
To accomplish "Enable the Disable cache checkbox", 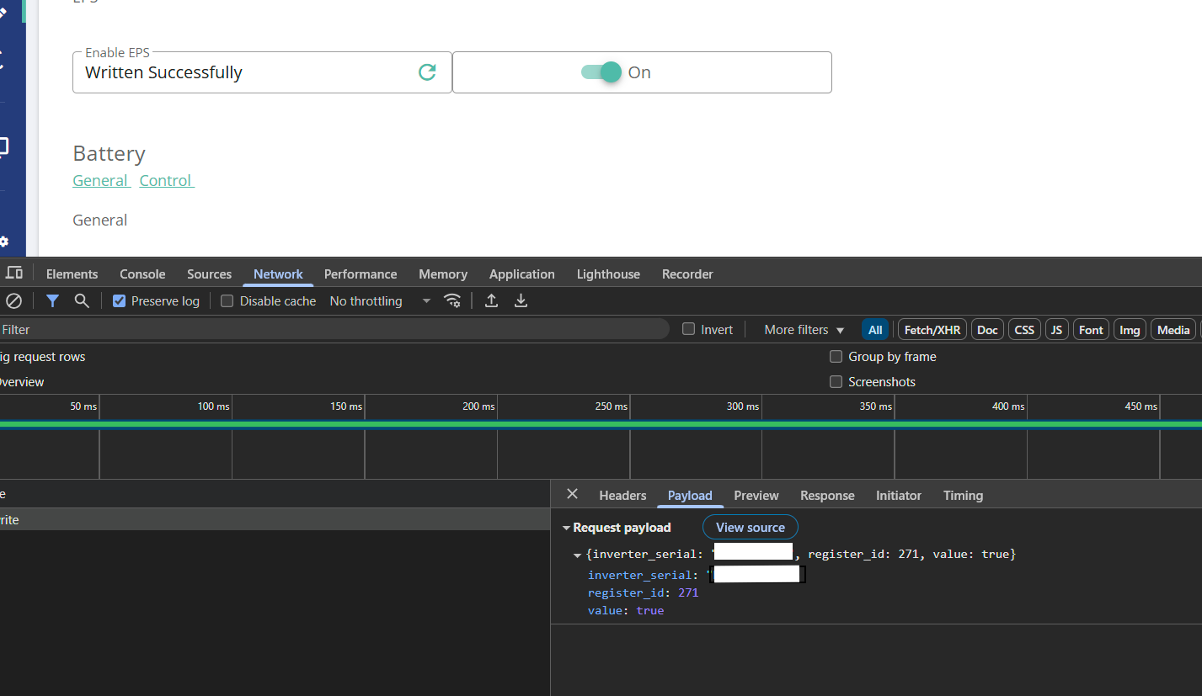I will pyautogui.click(x=227, y=301).
